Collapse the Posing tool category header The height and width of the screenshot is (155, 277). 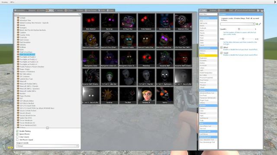(208, 90)
